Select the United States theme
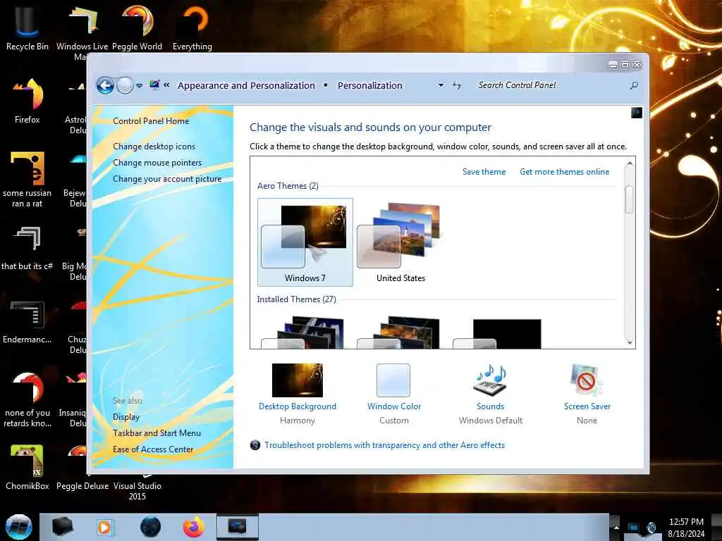This screenshot has height=541, width=722. (400, 242)
